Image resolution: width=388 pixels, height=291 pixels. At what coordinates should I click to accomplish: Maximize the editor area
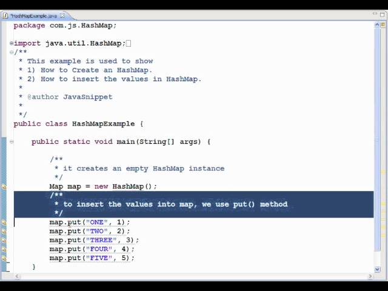[383, 14]
